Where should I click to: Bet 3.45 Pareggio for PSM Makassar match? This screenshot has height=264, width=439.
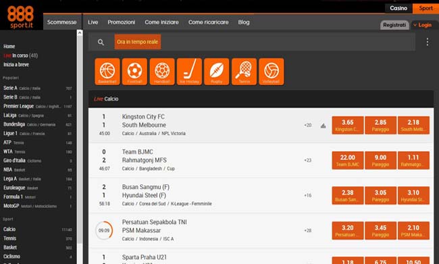click(x=380, y=231)
